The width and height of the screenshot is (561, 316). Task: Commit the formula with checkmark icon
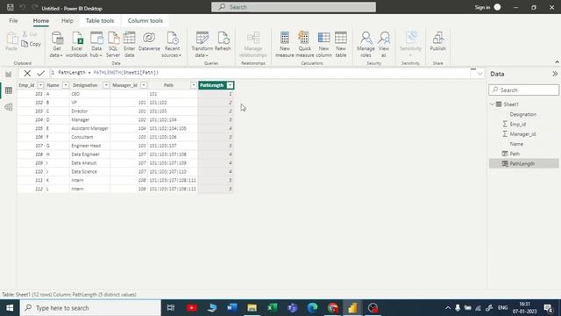coord(41,73)
